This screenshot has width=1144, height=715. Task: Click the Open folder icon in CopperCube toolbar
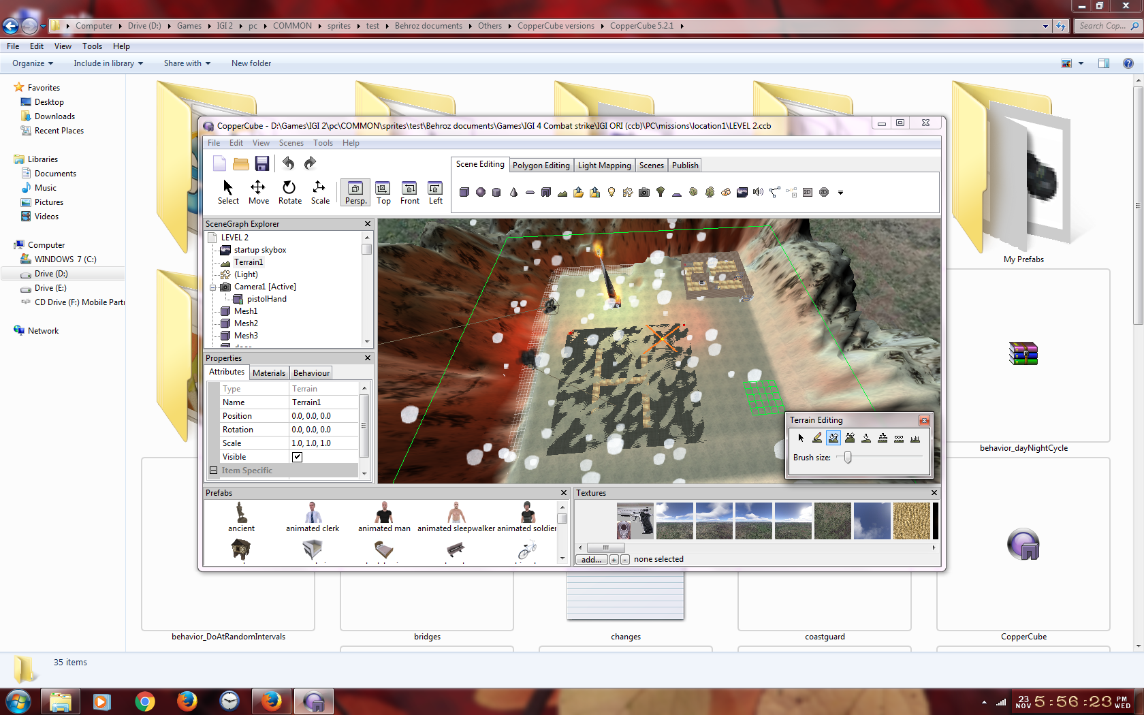coord(240,163)
